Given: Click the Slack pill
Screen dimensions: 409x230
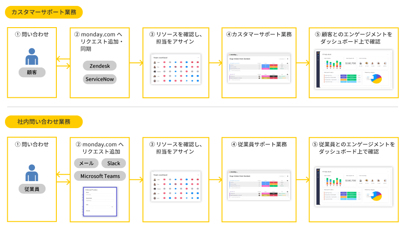Looking at the screenshot, I should pos(114,163).
